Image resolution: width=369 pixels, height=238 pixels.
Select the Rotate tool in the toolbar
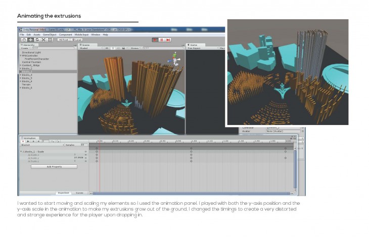tap(37, 39)
